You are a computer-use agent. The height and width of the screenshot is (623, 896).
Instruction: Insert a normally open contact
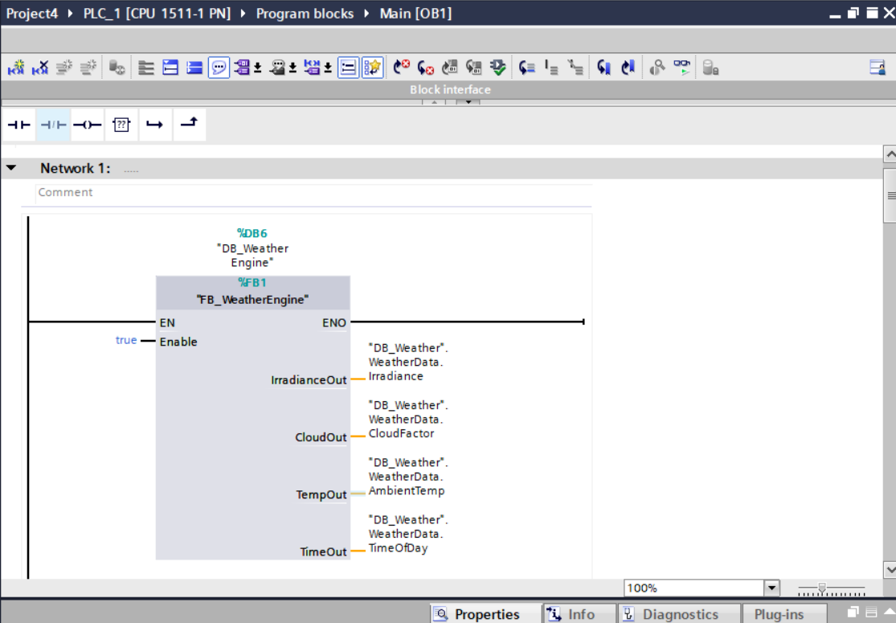(18, 125)
